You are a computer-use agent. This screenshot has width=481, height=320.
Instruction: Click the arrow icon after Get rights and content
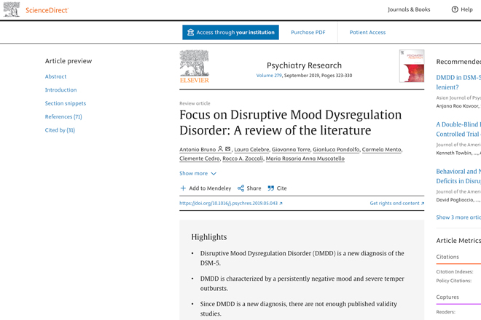point(423,204)
